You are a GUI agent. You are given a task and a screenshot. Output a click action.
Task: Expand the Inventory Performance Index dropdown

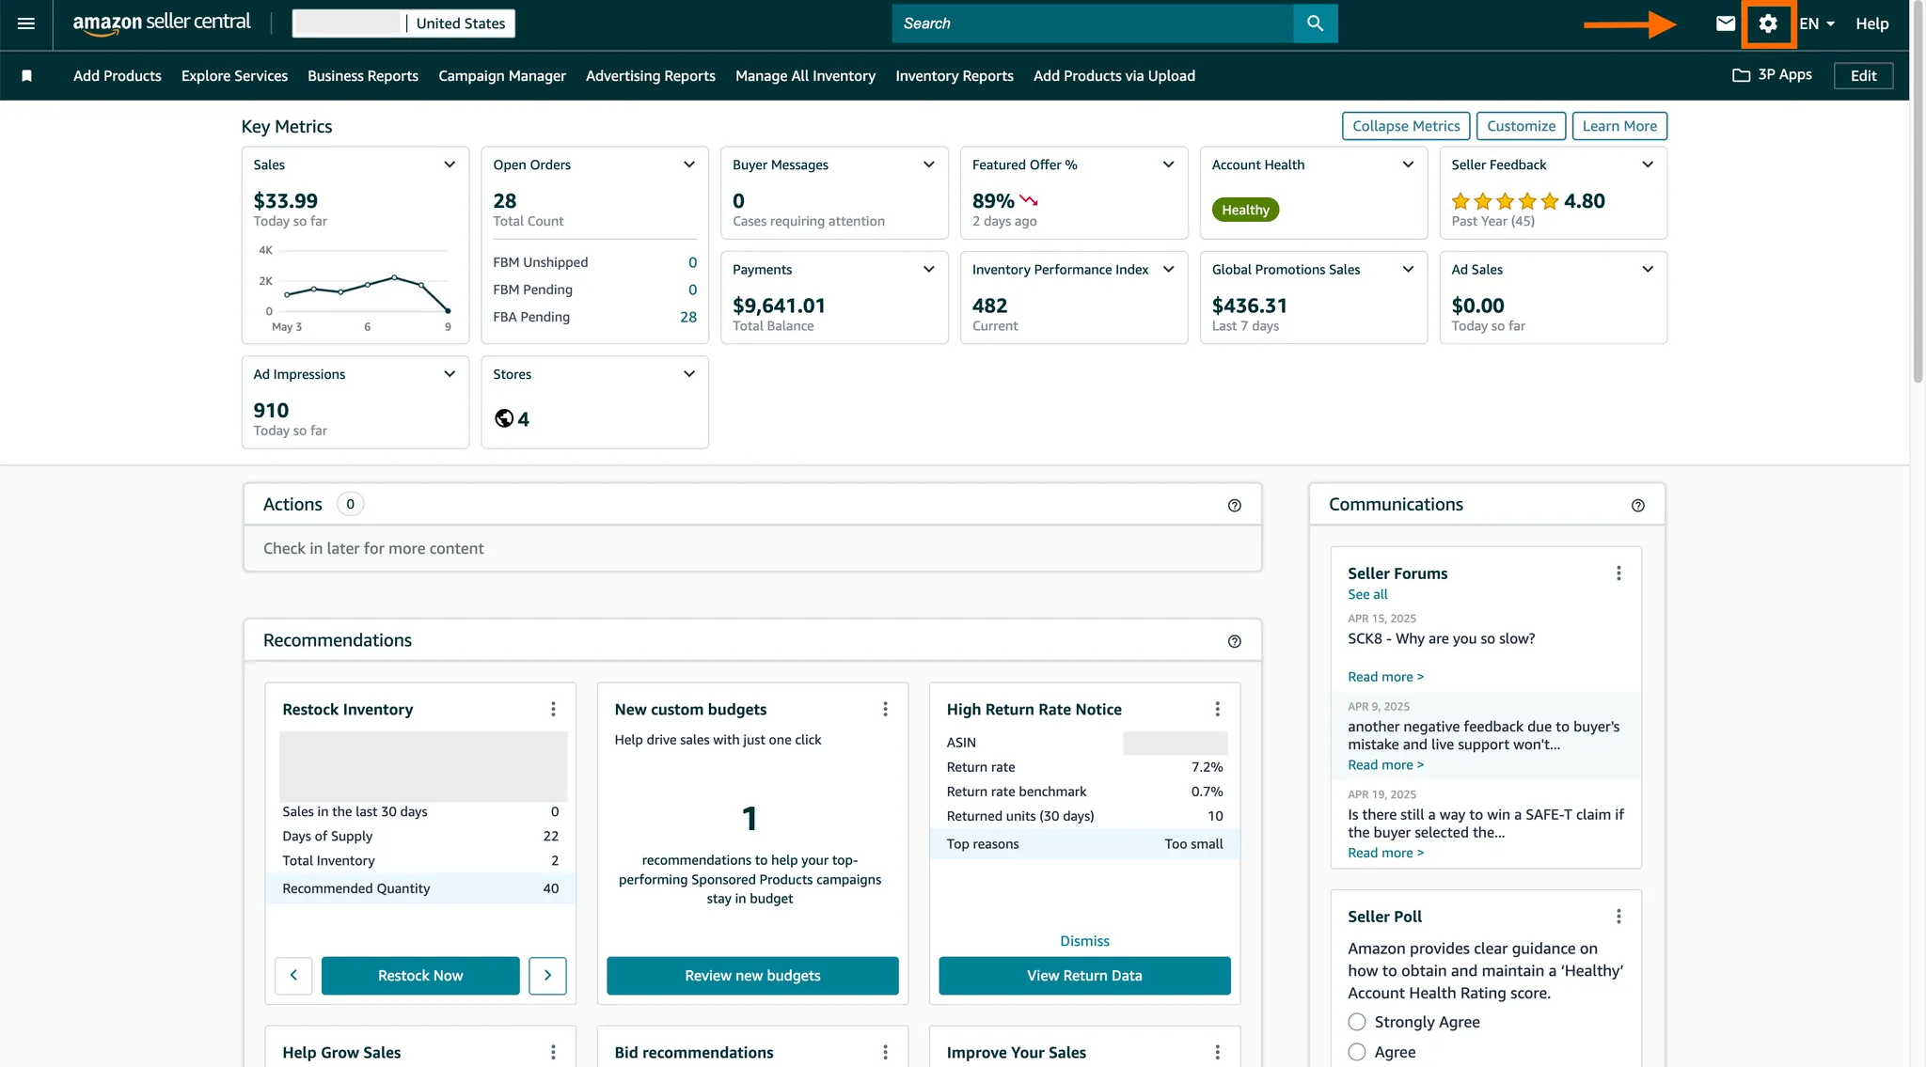pyautogui.click(x=1169, y=270)
